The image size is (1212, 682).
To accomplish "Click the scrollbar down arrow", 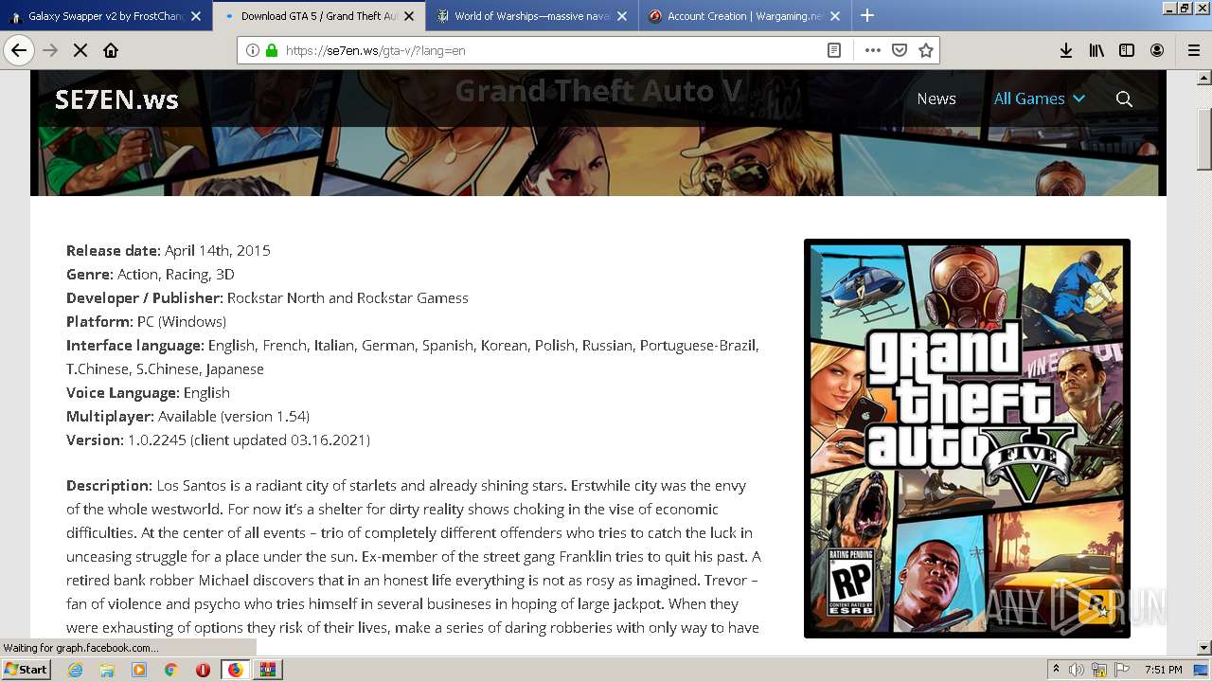I will (1204, 648).
